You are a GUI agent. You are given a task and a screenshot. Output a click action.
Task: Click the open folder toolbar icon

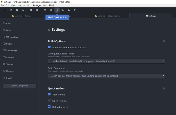[17, 10]
